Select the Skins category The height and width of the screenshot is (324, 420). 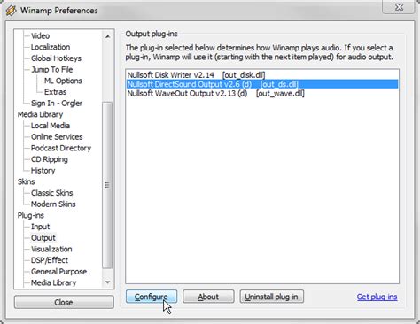(x=26, y=181)
